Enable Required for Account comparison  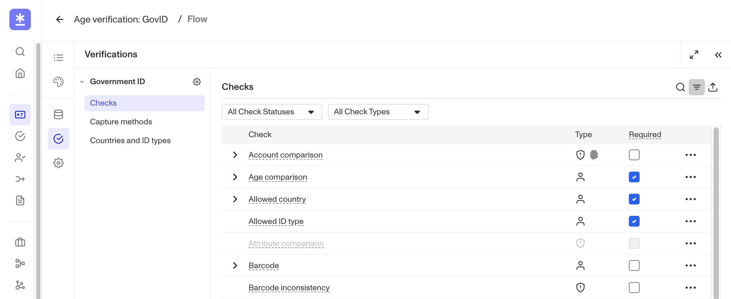[x=634, y=155]
